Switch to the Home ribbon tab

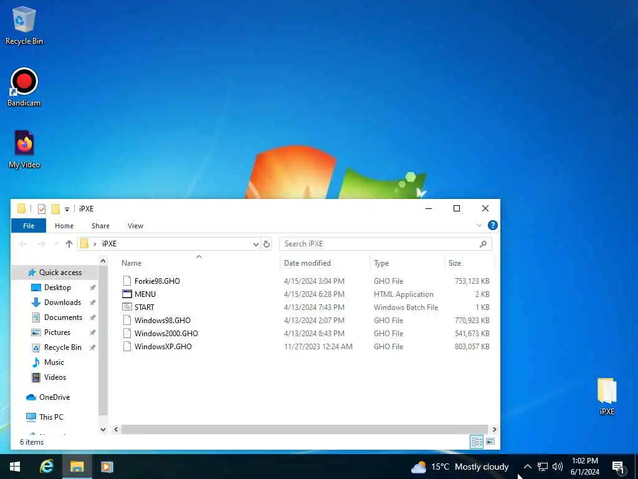64,226
